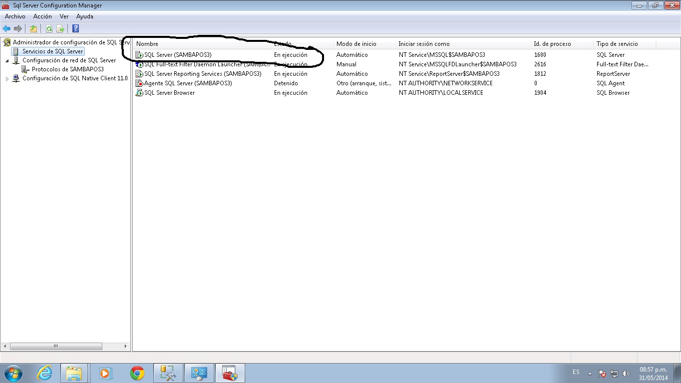Click the tree pane scroll left arrow

(5, 346)
